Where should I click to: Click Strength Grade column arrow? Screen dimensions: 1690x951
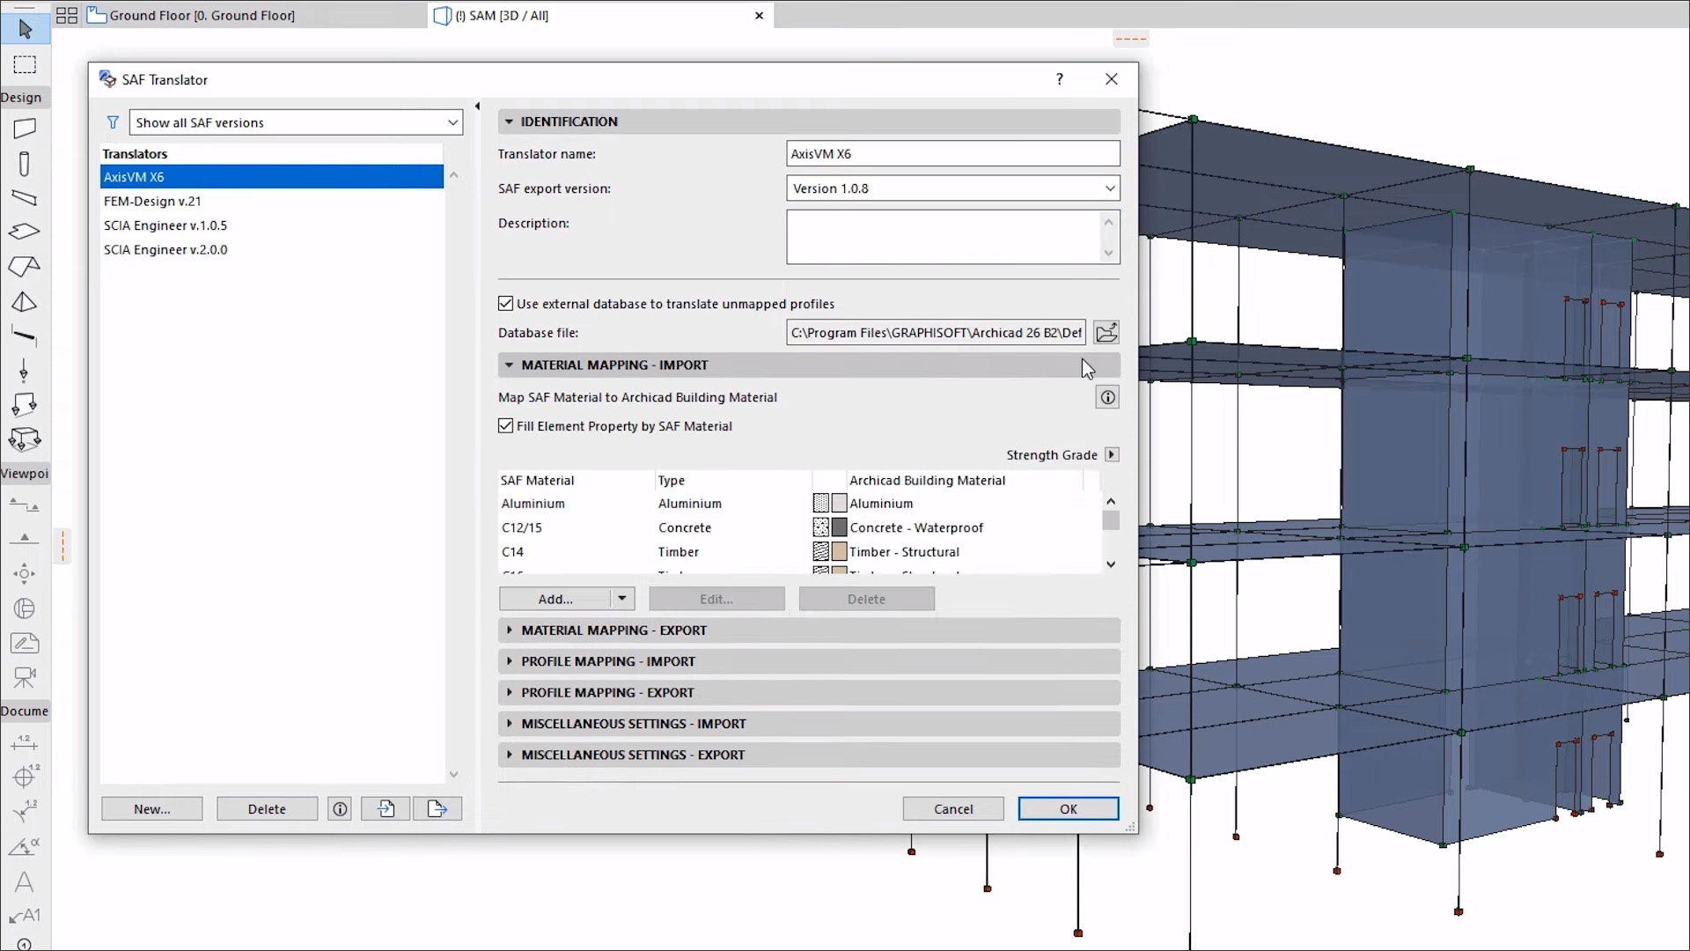point(1112,454)
